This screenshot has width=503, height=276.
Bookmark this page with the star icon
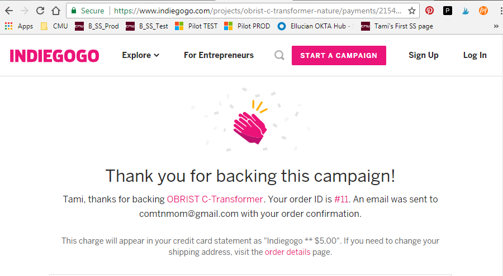pos(412,11)
